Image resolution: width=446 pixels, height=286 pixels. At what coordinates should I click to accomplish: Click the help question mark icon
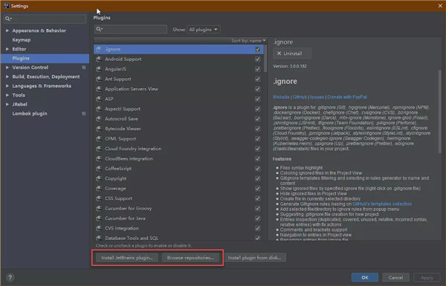pyautogui.click(x=10, y=278)
